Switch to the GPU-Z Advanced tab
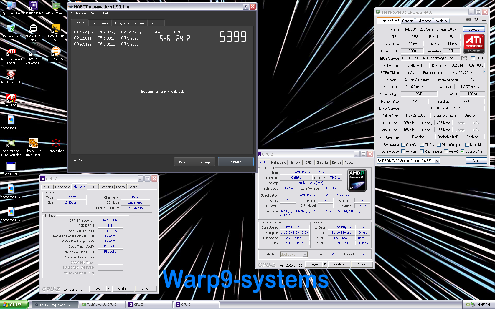The width and height of the screenshot is (495, 309). point(424,21)
